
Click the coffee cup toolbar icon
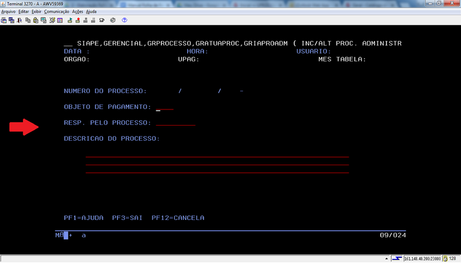102,20
